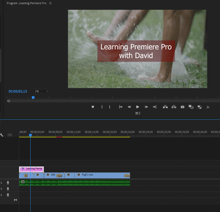Click the Mark Out button

[x=110, y=107]
